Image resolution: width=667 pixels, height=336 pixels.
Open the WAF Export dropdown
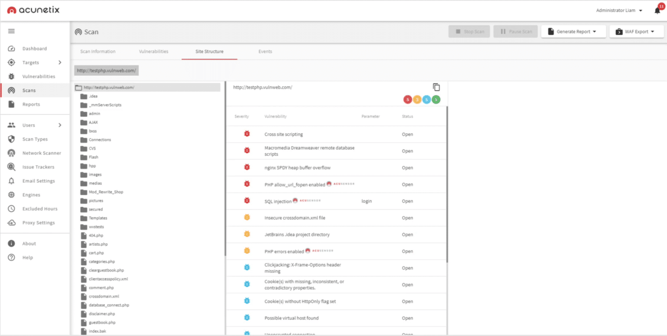tap(636, 31)
